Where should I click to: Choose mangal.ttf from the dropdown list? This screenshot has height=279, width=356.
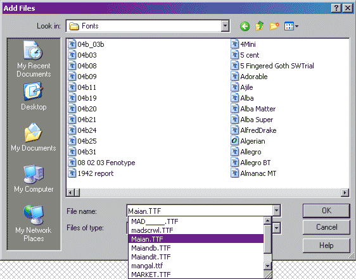[196, 265]
